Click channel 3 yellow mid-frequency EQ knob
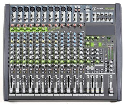This screenshot has width=125, height=105. click(25, 42)
